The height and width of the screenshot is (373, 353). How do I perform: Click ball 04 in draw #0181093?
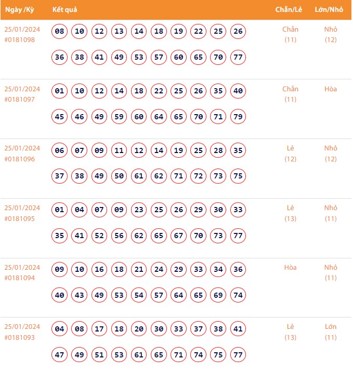(60, 329)
